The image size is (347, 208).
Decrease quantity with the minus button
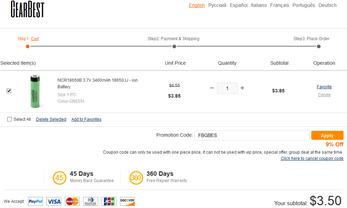click(212, 88)
